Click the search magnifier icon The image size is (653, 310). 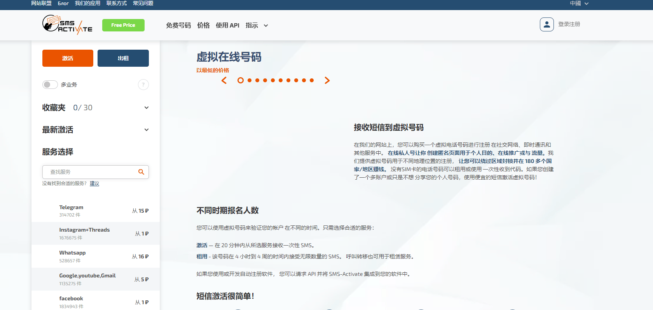coord(141,172)
